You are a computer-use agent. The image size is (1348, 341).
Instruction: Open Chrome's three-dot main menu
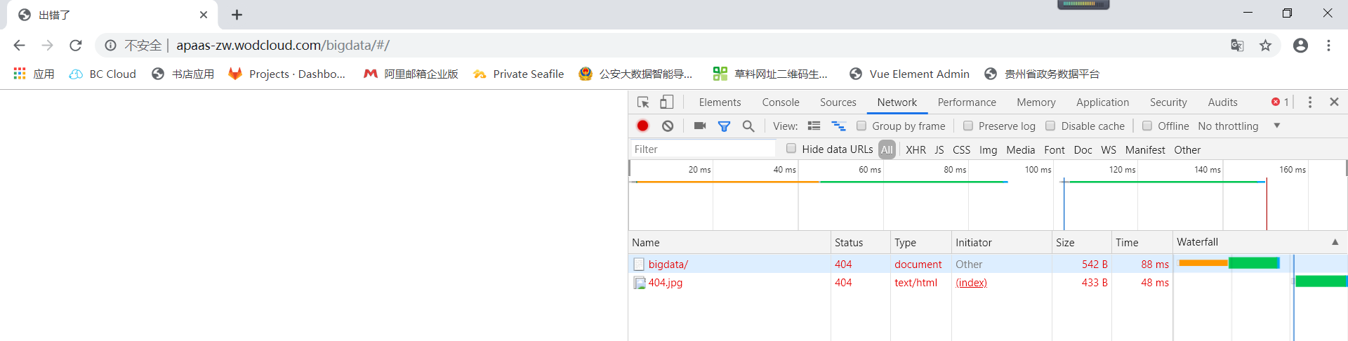pos(1328,46)
